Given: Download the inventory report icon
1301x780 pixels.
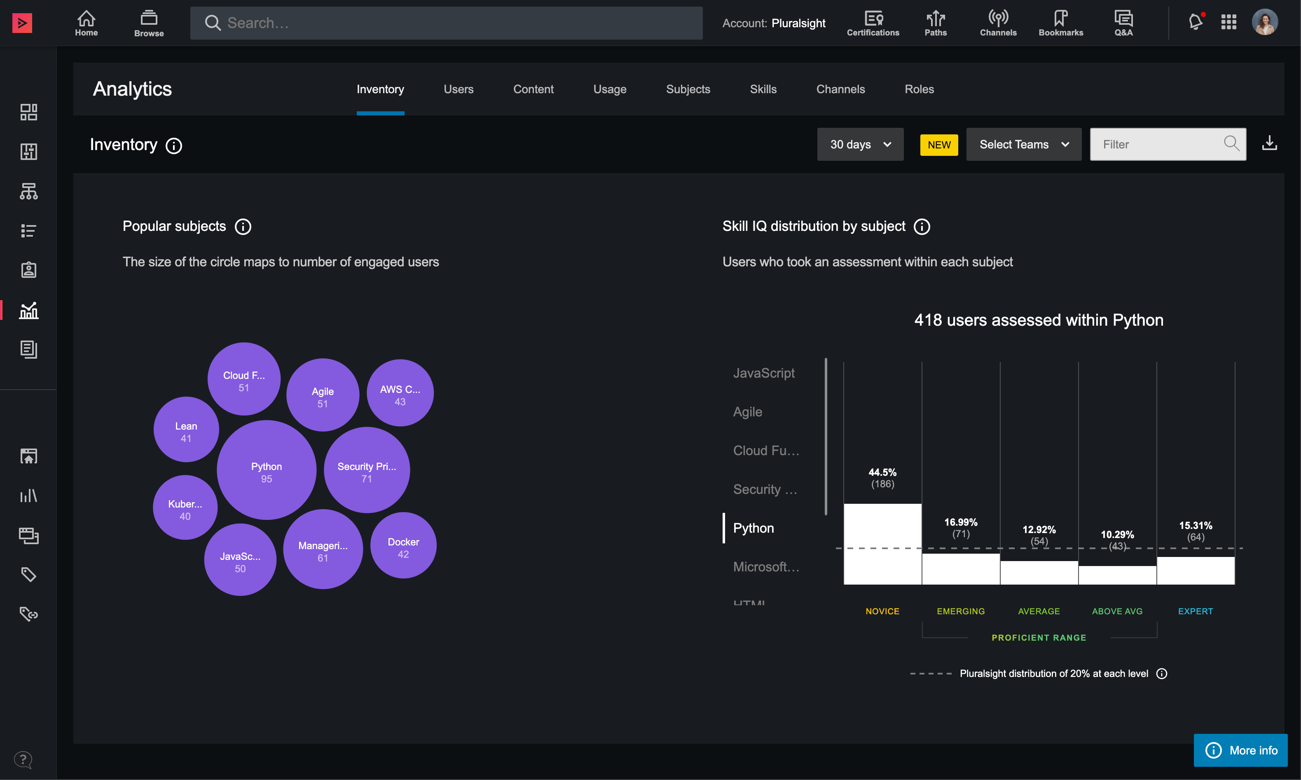Looking at the screenshot, I should coord(1269,143).
